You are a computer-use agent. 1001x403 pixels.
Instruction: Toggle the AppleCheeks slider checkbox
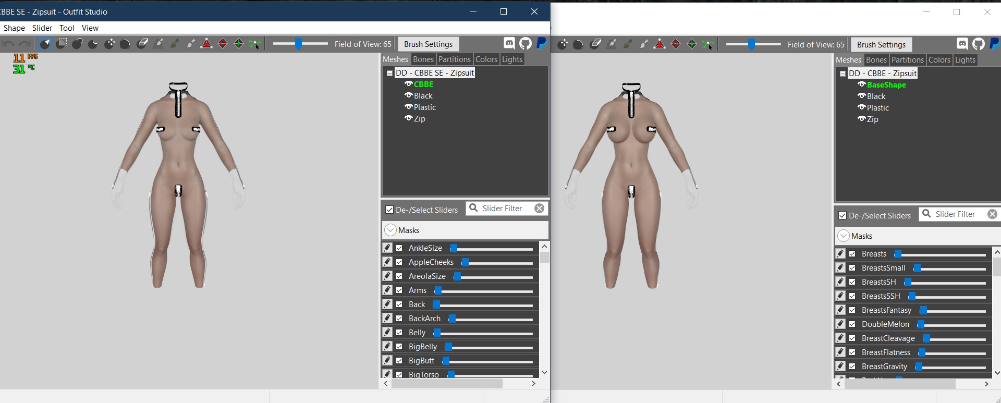[399, 262]
